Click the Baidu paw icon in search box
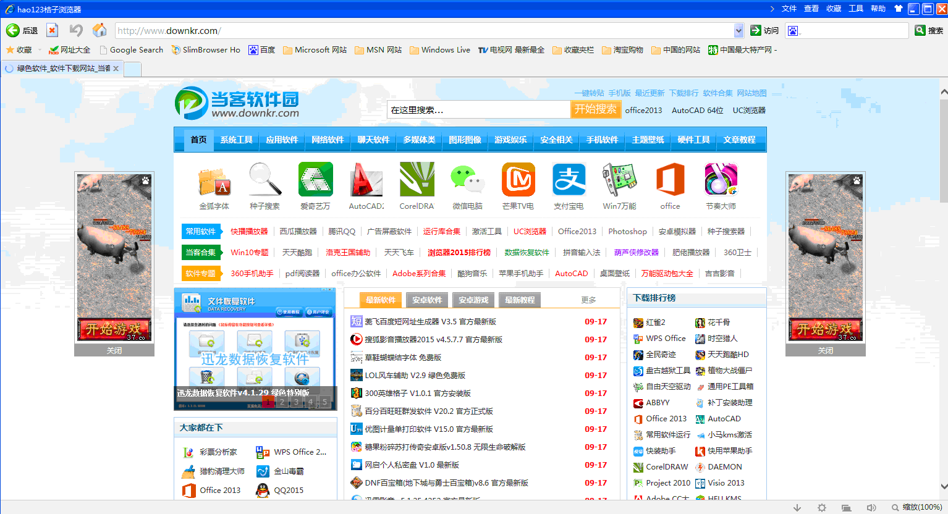This screenshot has height=514, width=948. [794, 30]
